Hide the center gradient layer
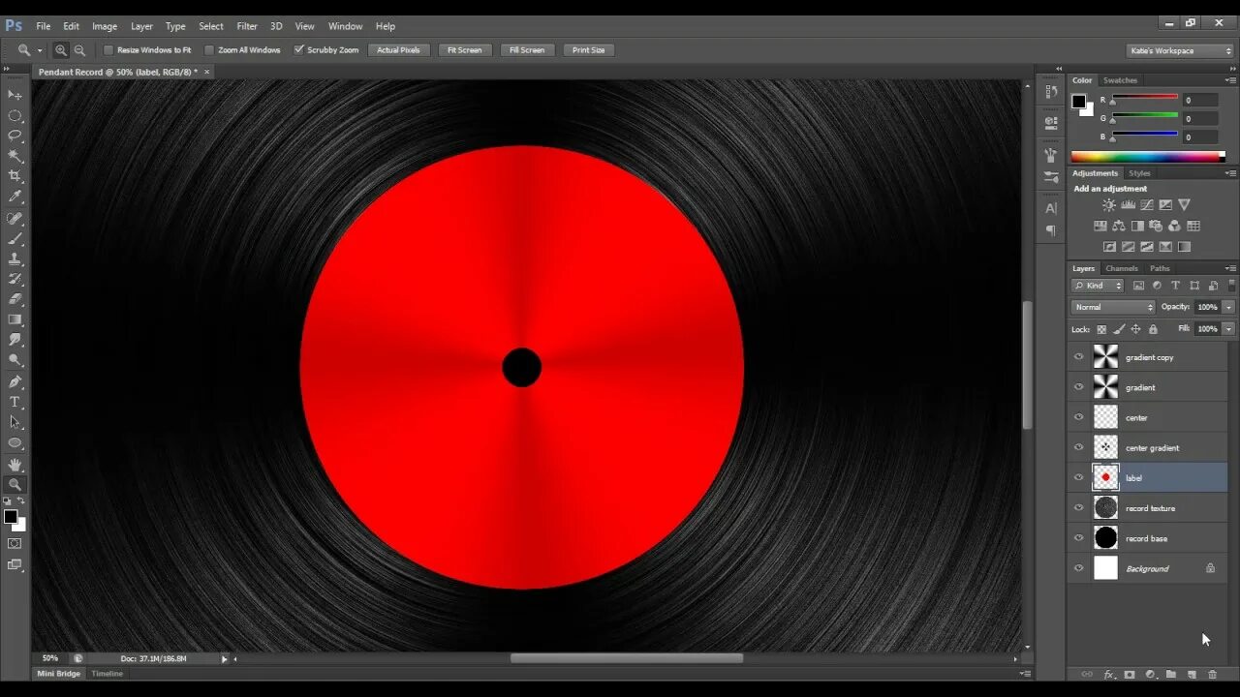 1078,447
